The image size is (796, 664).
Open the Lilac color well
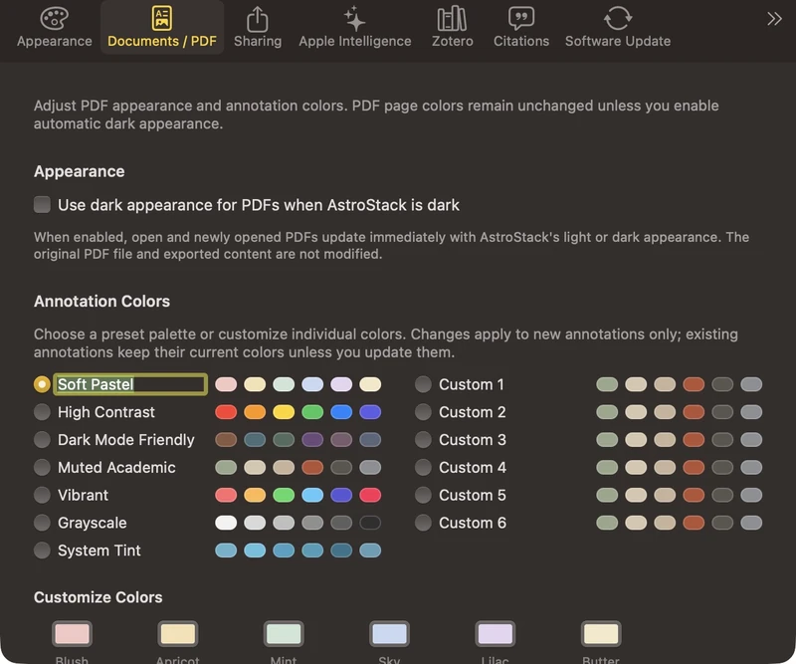tap(495, 633)
